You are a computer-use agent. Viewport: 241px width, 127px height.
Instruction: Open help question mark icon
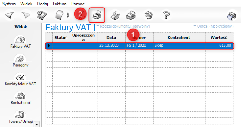(166, 15)
